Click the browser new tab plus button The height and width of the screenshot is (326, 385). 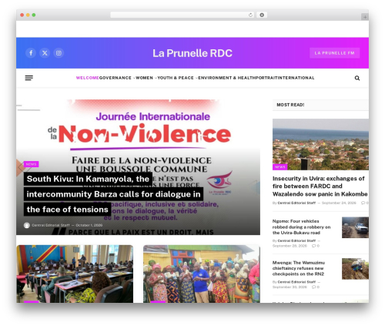coord(365,17)
